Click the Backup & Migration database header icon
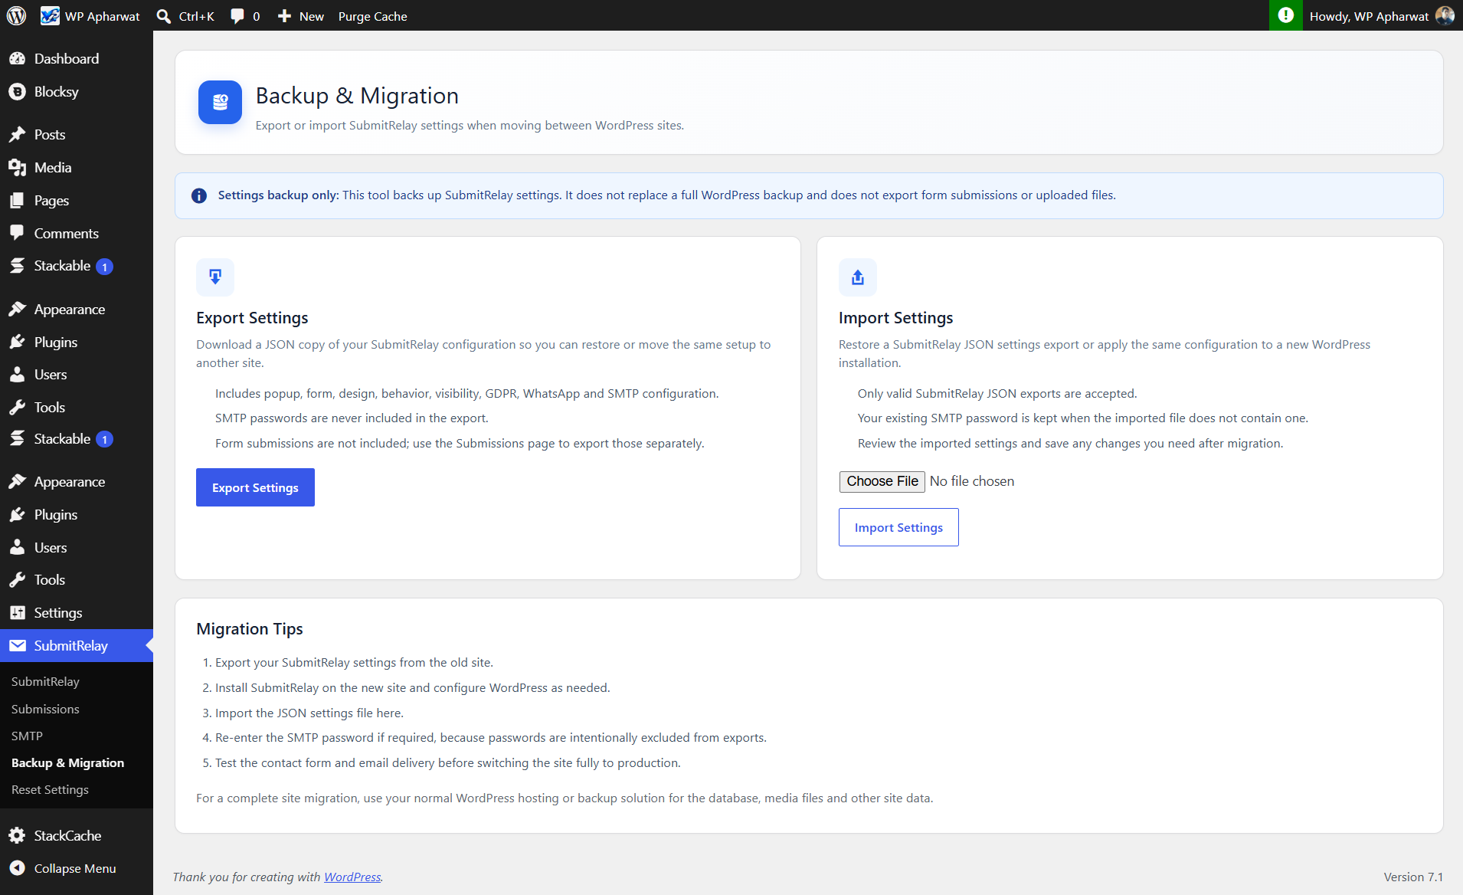1463x895 pixels. pos(220,103)
